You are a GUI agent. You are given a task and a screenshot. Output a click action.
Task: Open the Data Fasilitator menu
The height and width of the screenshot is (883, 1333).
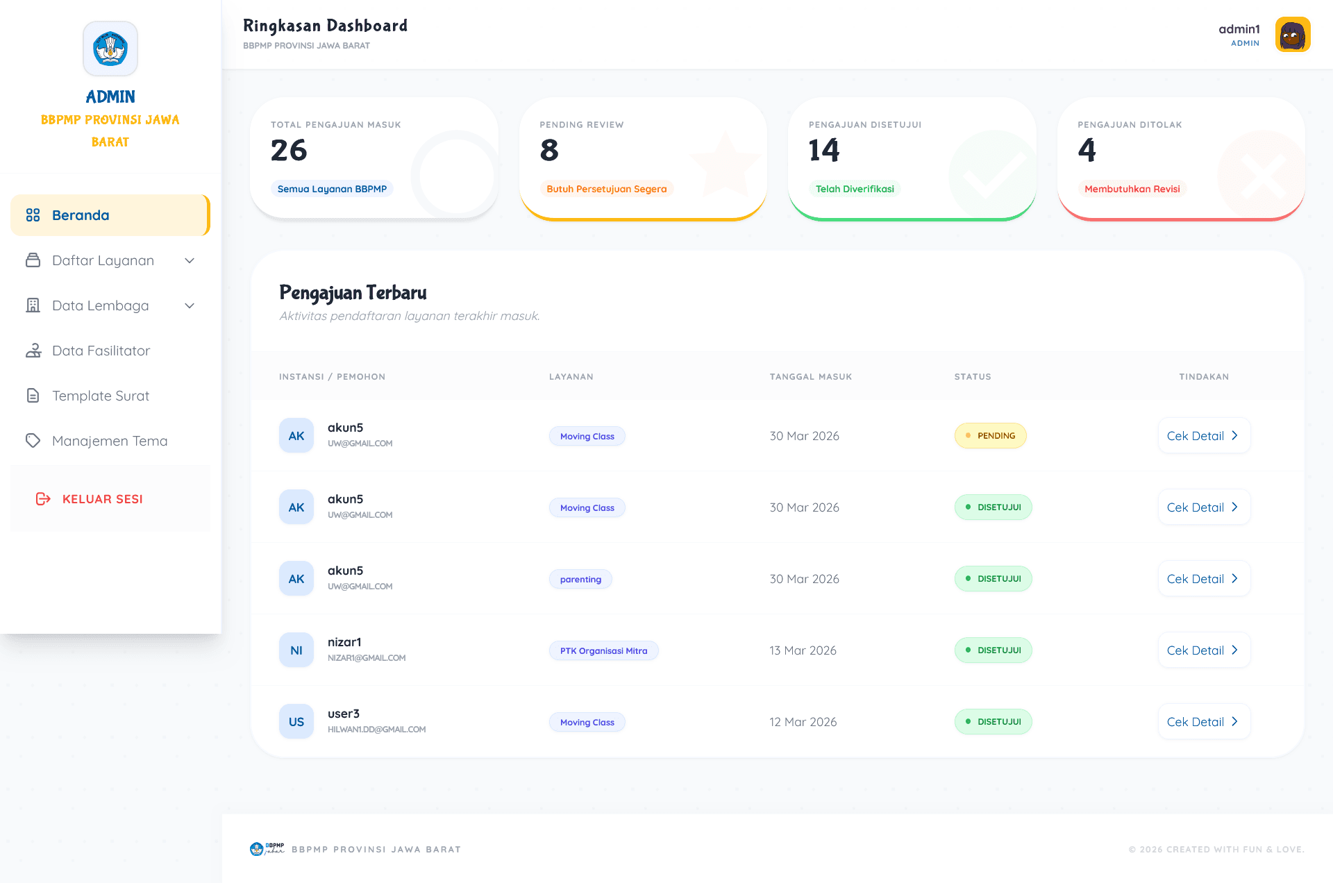101,351
